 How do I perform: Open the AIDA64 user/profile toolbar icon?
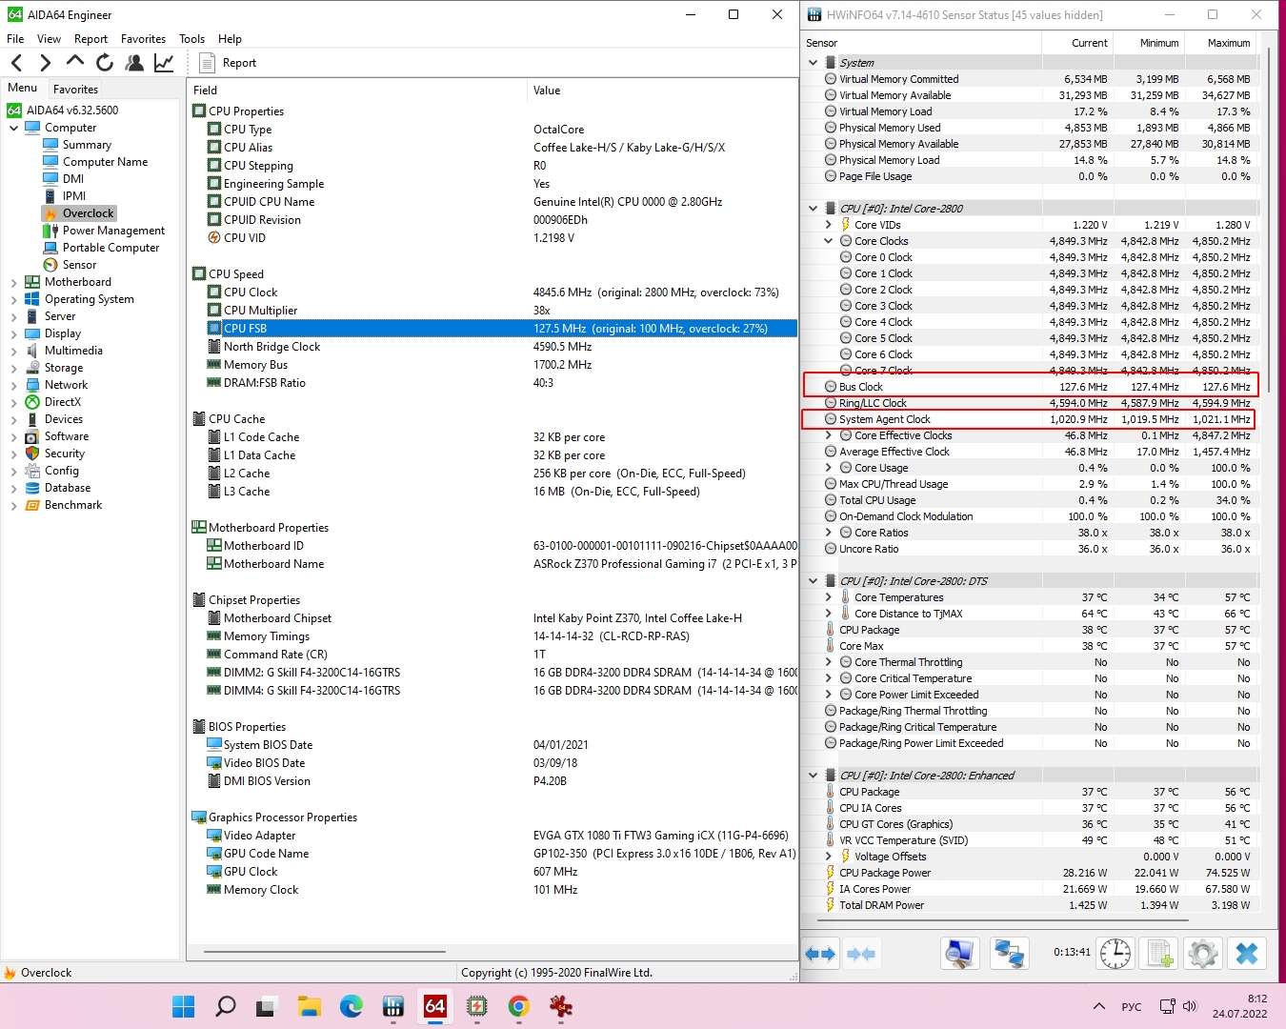coord(134,63)
